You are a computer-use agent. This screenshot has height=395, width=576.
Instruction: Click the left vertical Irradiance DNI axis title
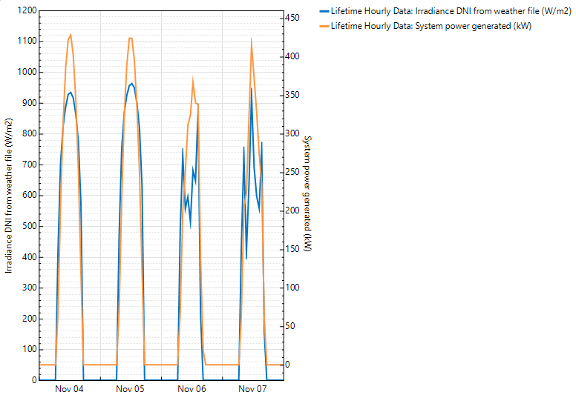pyautogui.click(x=9, y=196)
